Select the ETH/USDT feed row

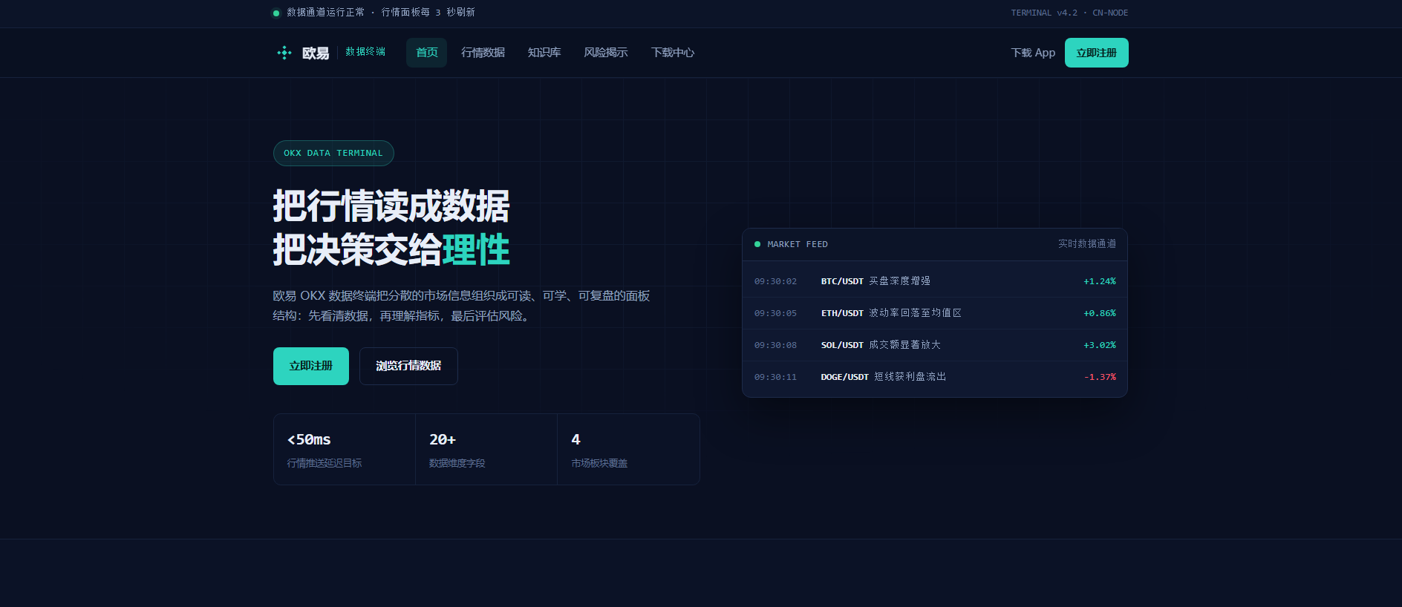935,313
